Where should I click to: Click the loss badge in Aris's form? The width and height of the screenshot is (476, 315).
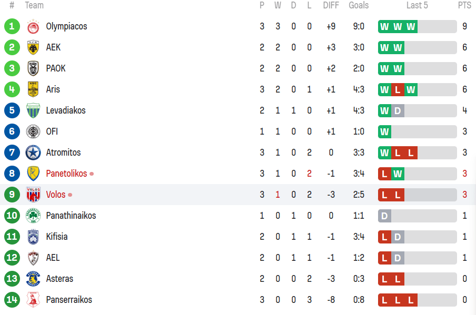[398, 89]
